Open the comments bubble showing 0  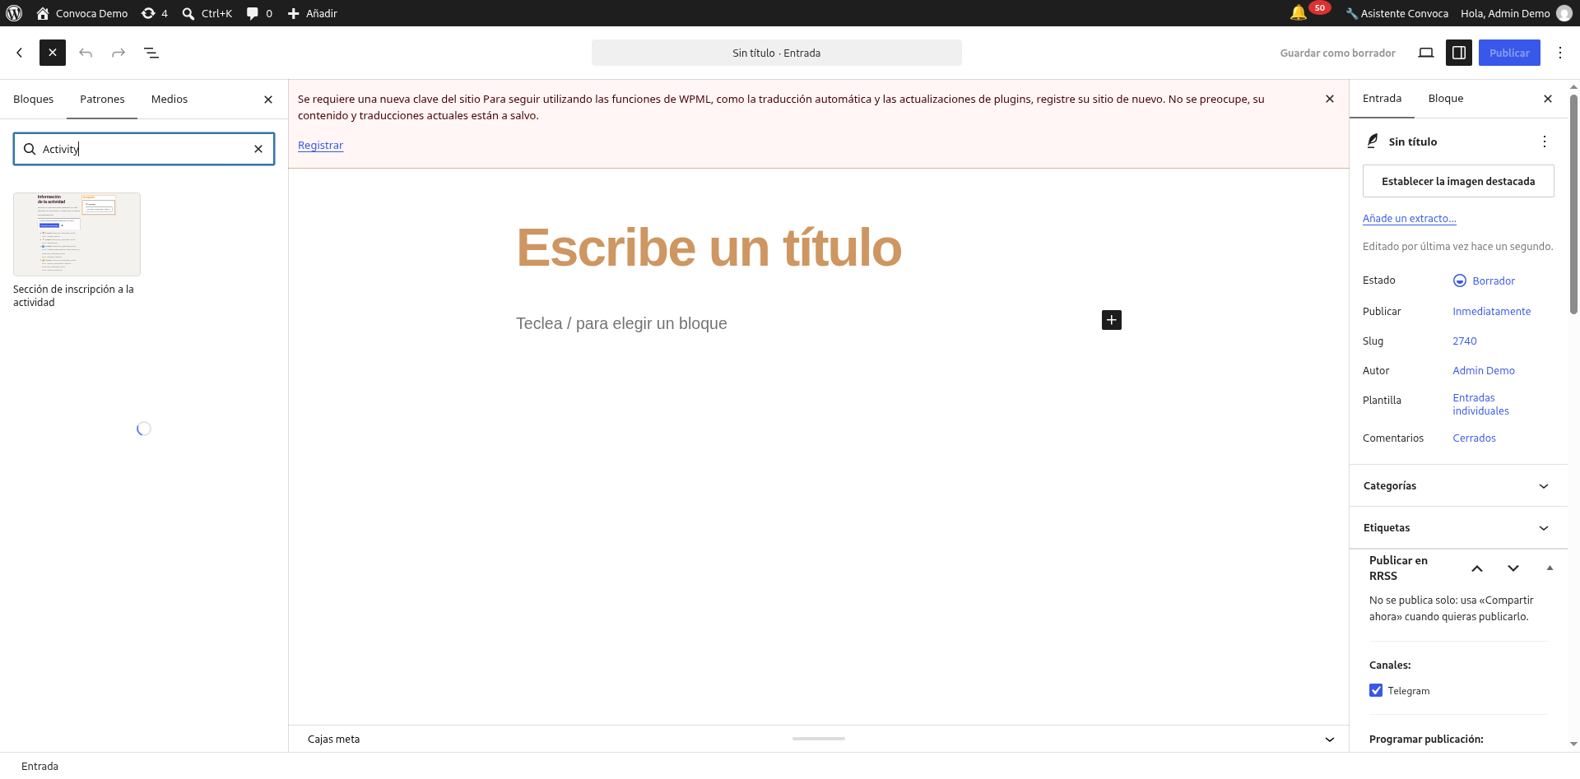(x=259, y=13)
